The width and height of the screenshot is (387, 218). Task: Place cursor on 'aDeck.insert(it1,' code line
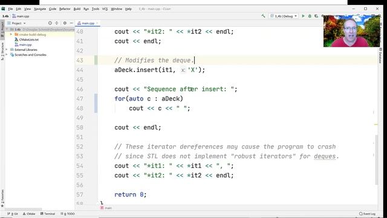[160, 70]
